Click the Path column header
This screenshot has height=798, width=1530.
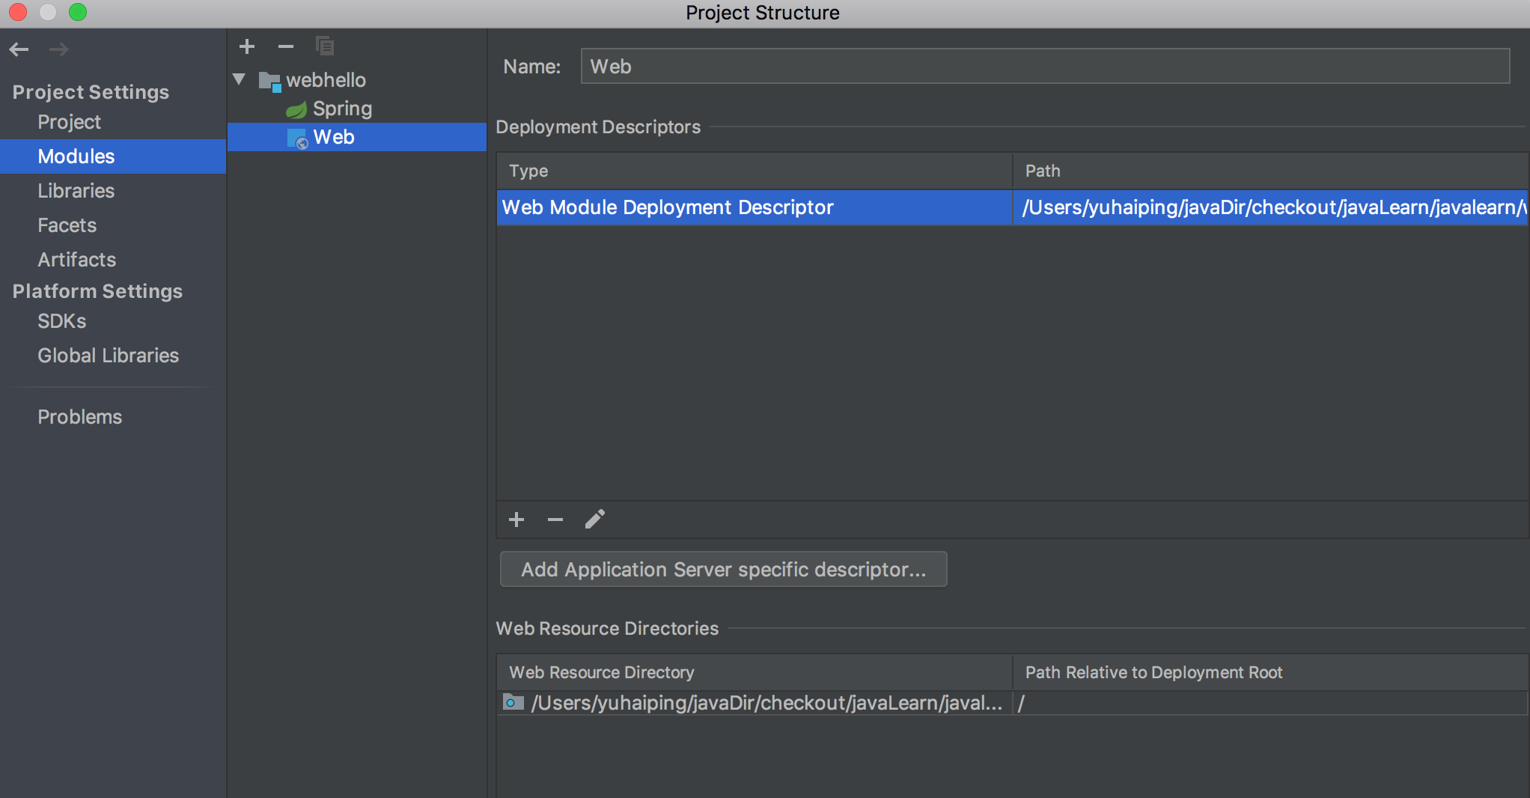pyautogui.click(x=1271, y=171)
